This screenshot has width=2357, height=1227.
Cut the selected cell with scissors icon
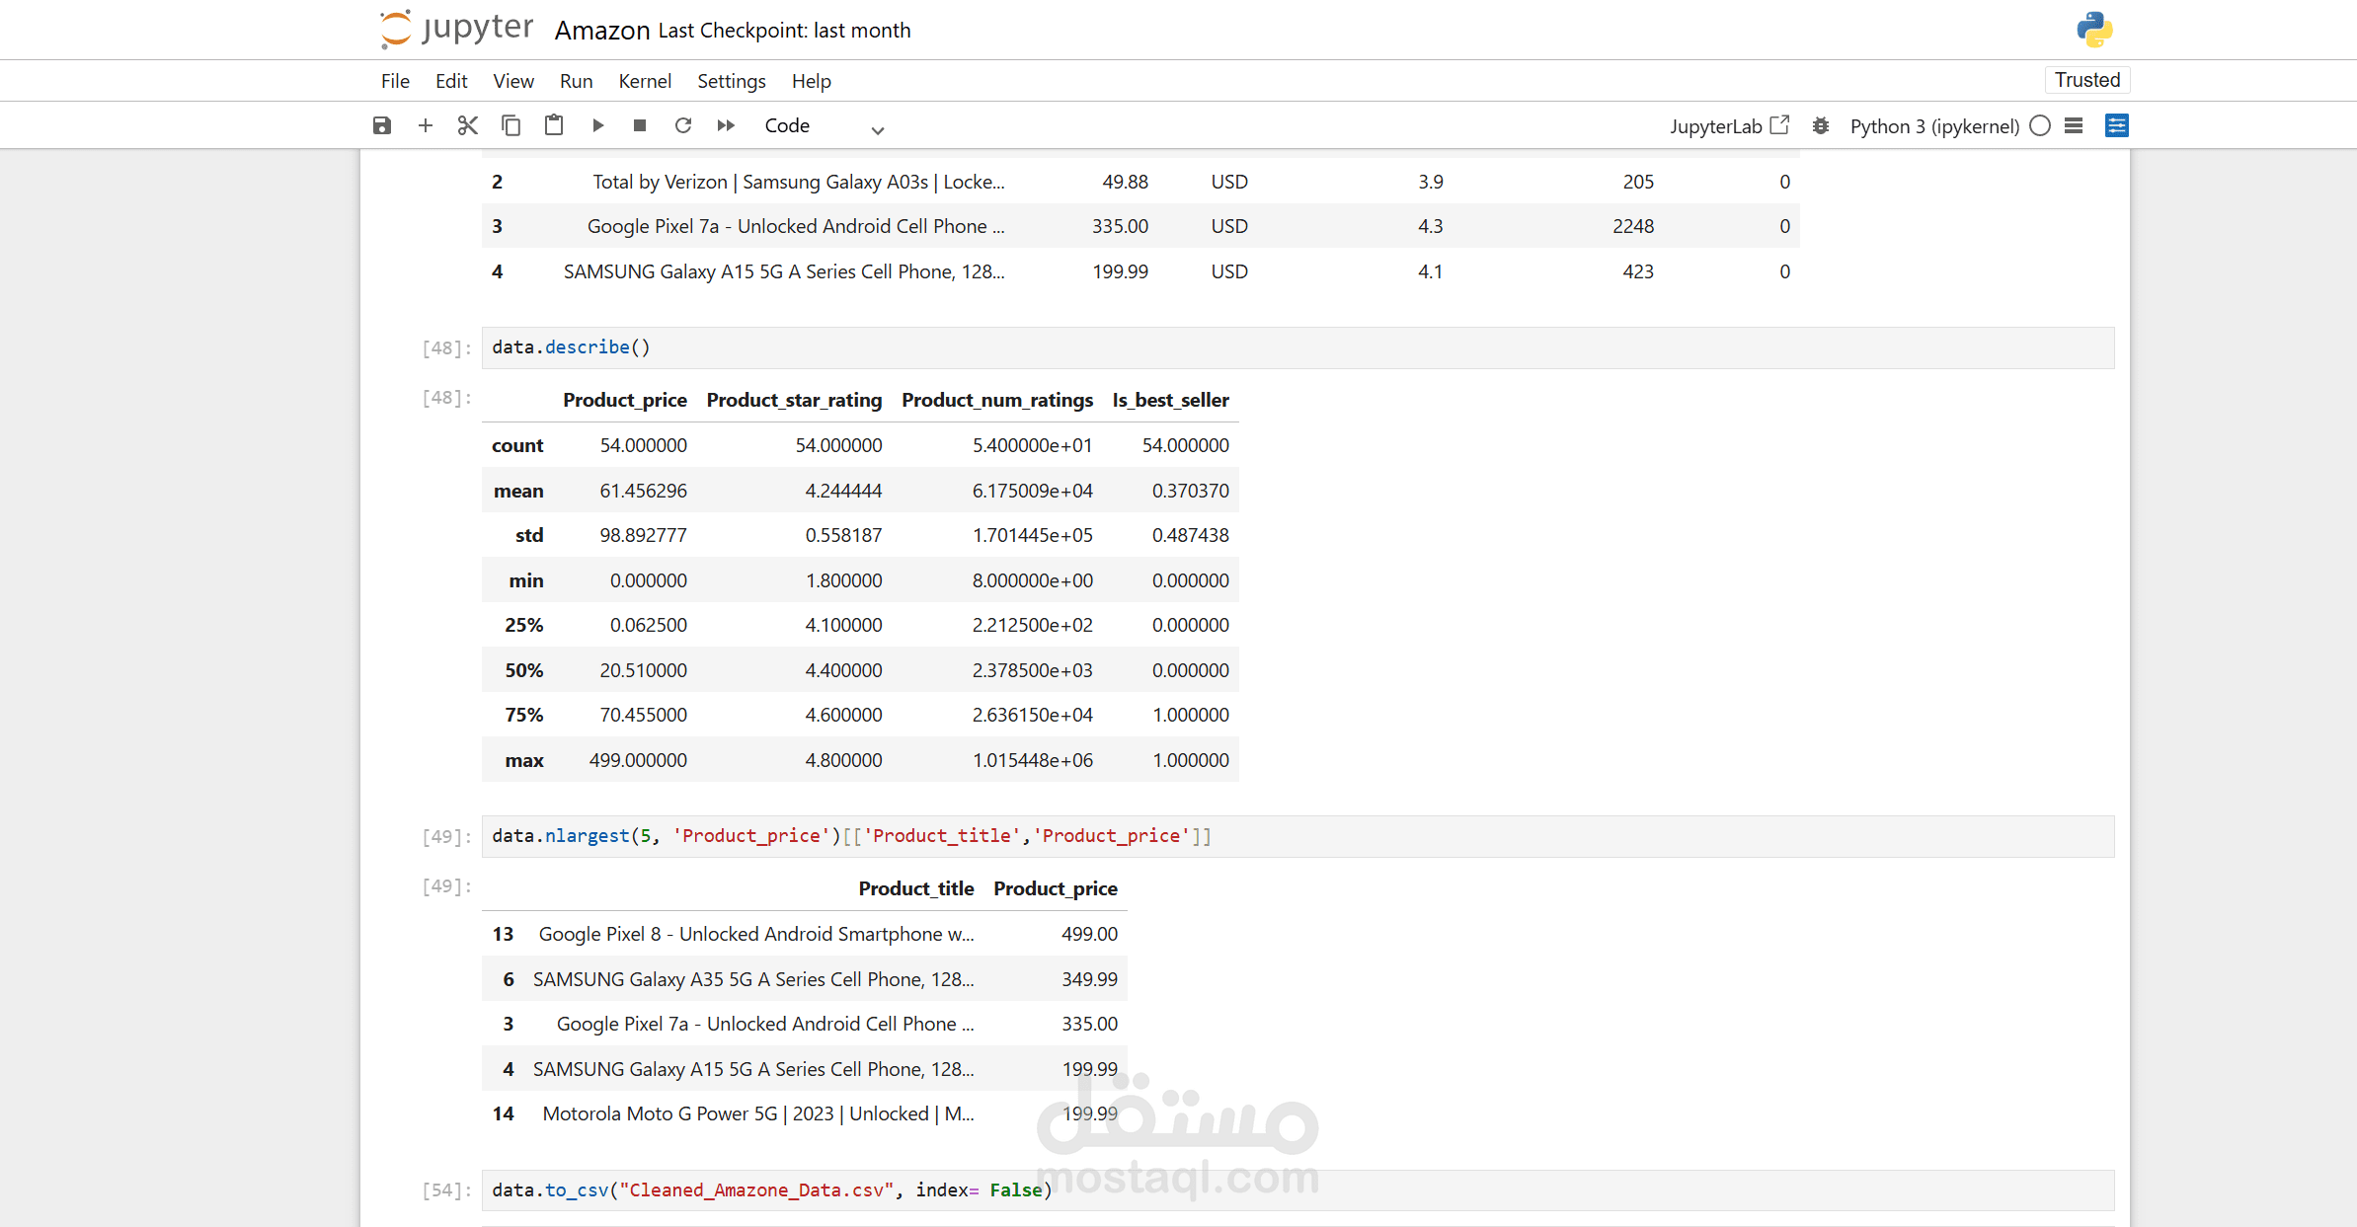(468, 125)
